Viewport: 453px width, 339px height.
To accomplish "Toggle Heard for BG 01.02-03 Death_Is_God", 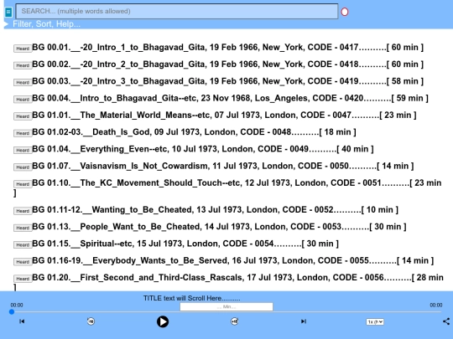I will point(23,133).
